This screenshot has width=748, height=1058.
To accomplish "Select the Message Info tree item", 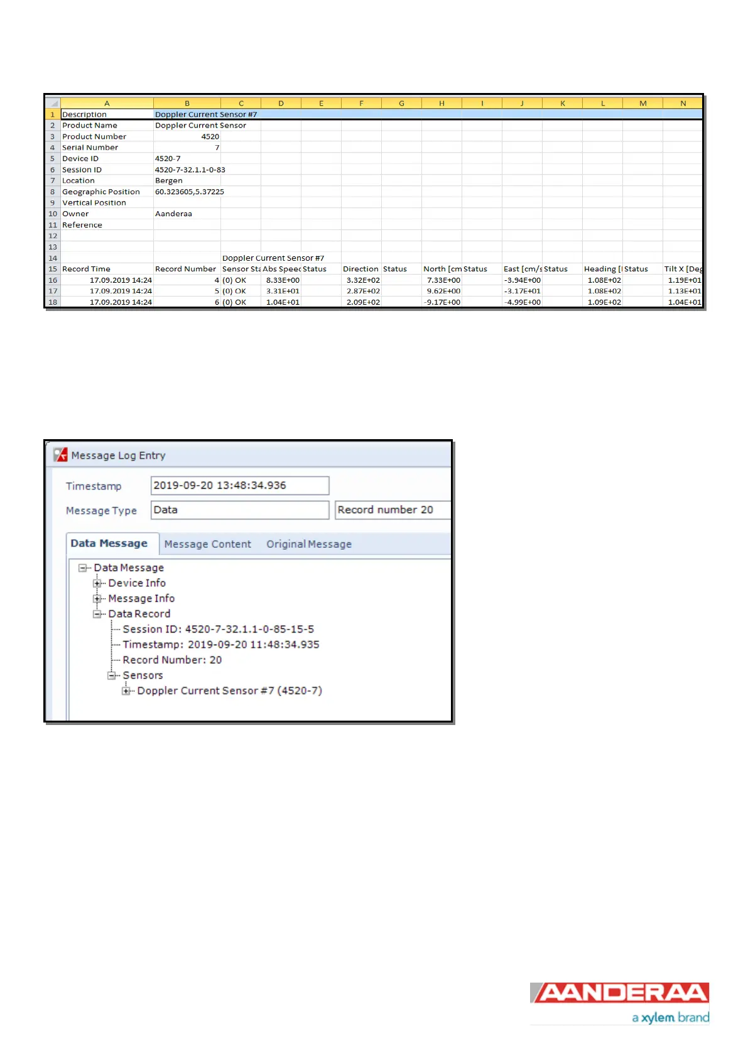I will tap(141, 599).
